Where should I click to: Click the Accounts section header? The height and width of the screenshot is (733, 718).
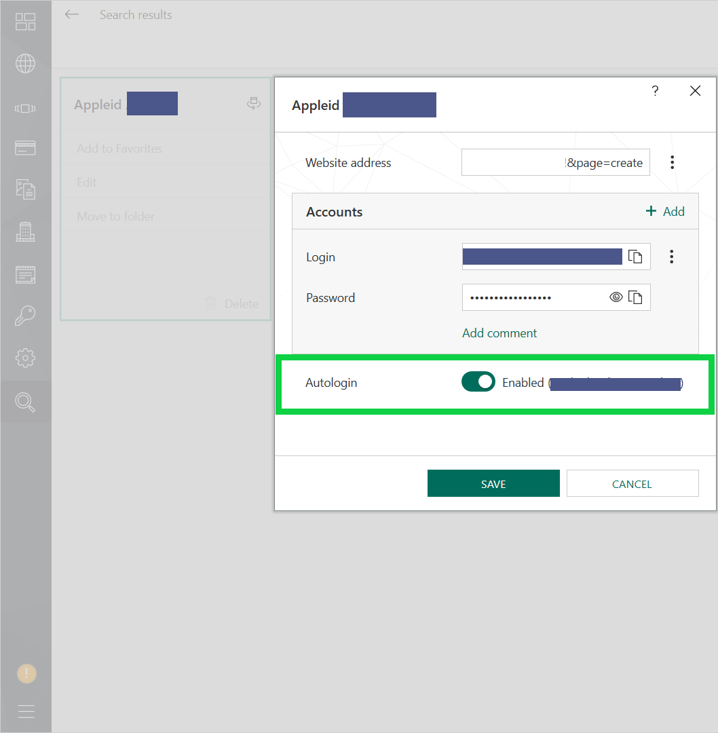click(x=334, y=212)
